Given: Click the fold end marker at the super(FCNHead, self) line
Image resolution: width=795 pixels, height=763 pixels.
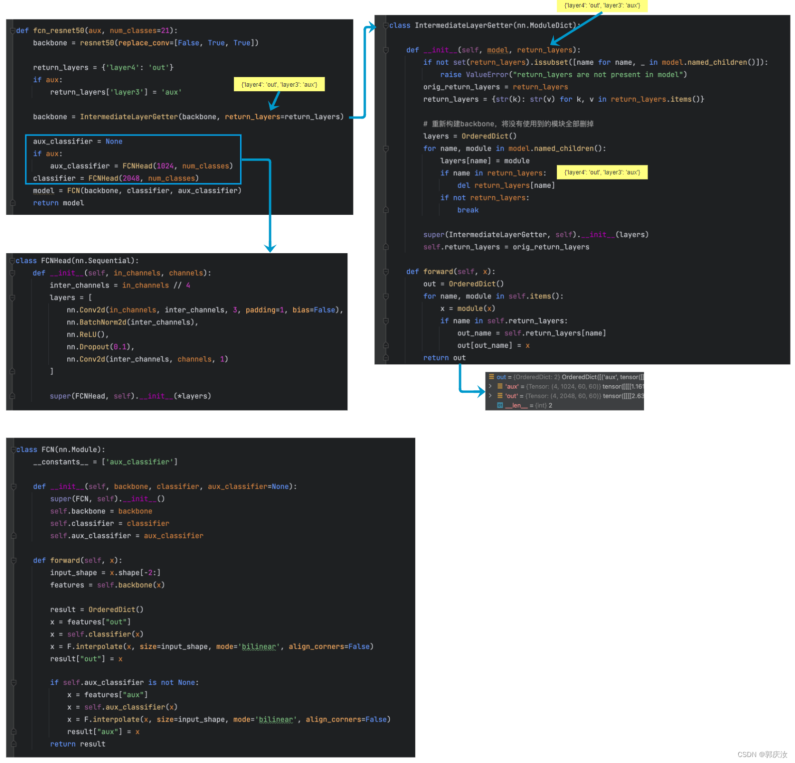Looking at the screenshot, I should (x=12, y=396).
